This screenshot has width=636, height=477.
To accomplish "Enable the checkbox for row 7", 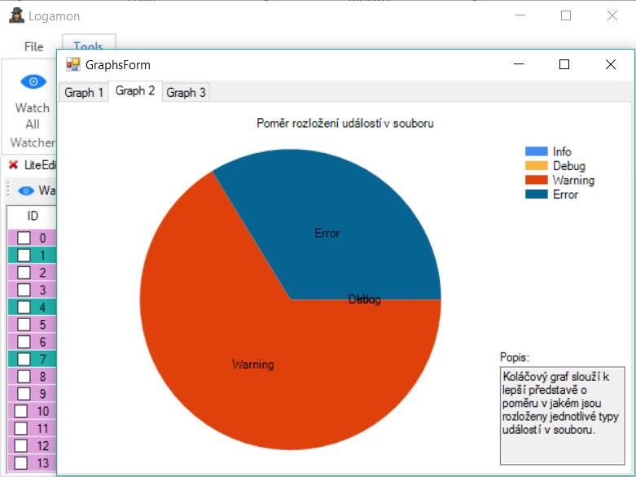I will click(24, 359).
